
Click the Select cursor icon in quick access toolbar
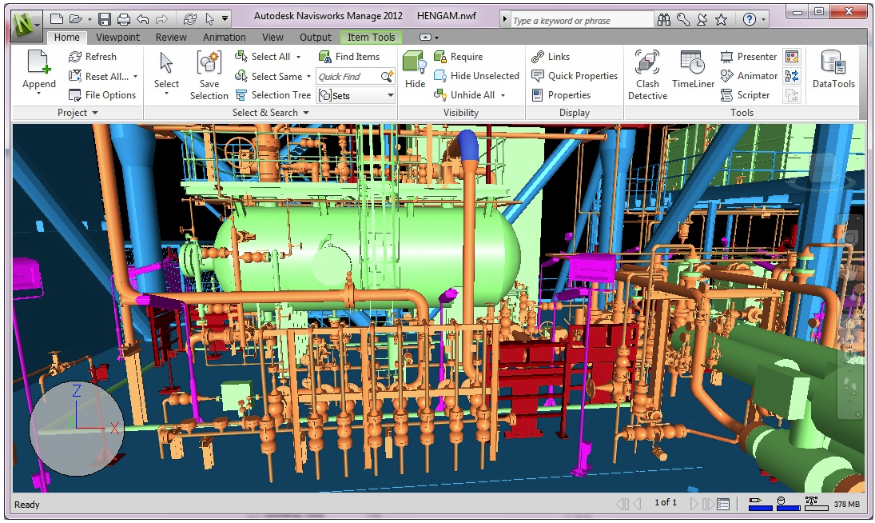(x=210, y=19)
